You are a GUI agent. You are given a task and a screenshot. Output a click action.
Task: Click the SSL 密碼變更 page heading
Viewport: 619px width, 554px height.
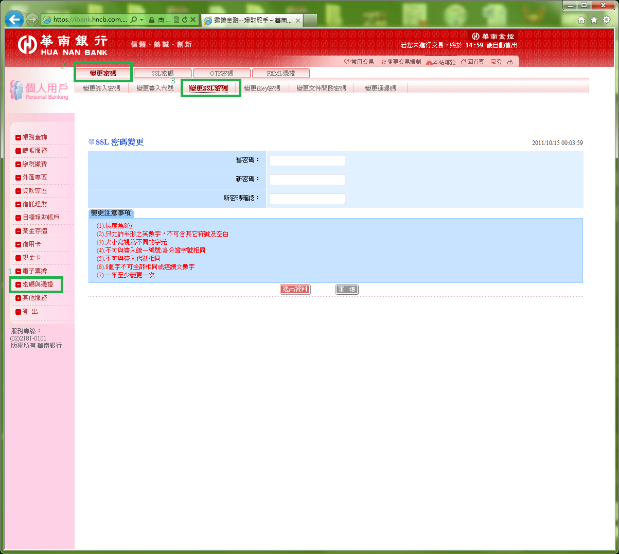[119, 142]
